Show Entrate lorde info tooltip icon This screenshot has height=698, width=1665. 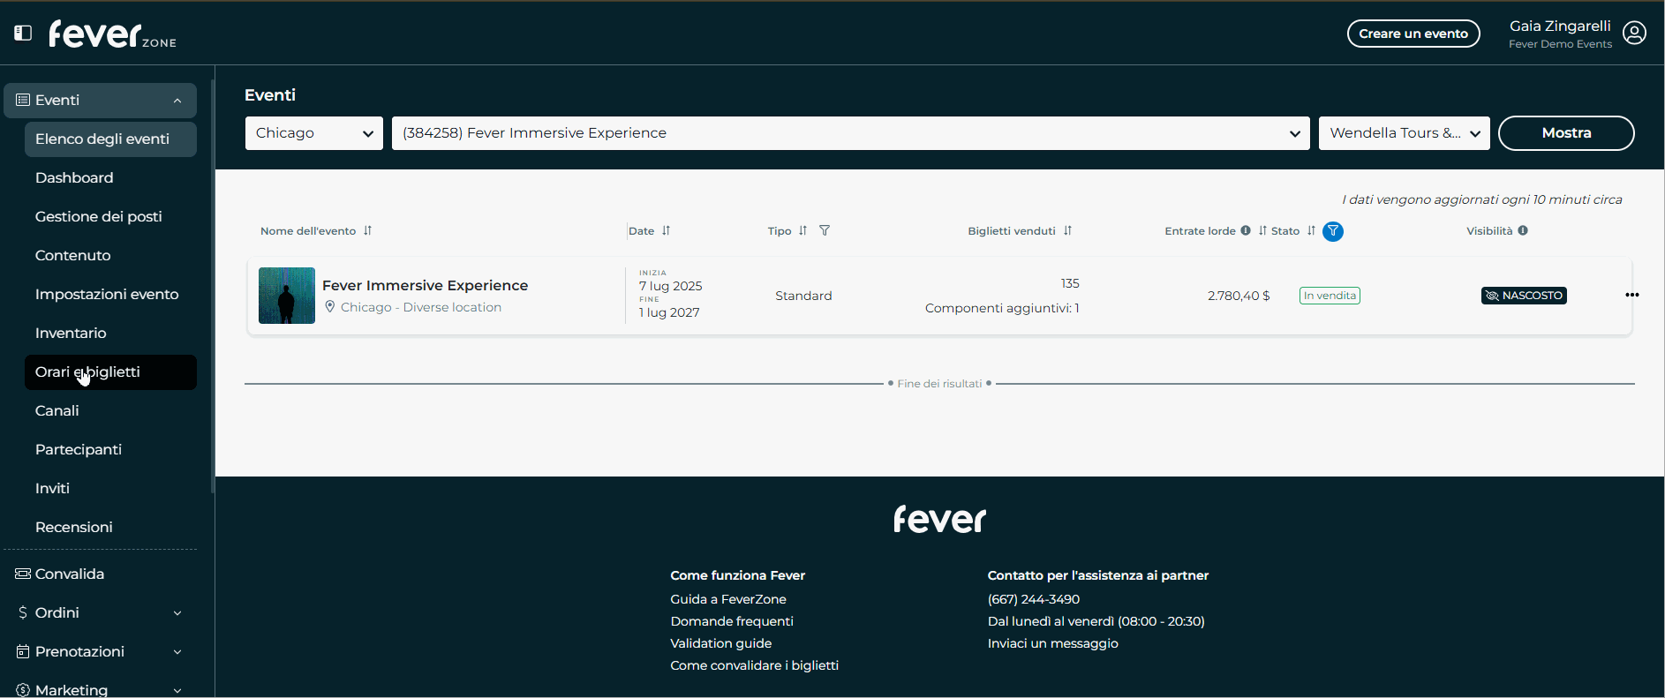point(1246,230)
